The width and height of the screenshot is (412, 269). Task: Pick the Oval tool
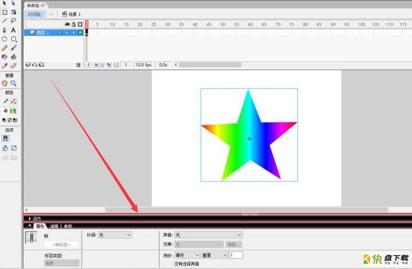click(5, 39)
